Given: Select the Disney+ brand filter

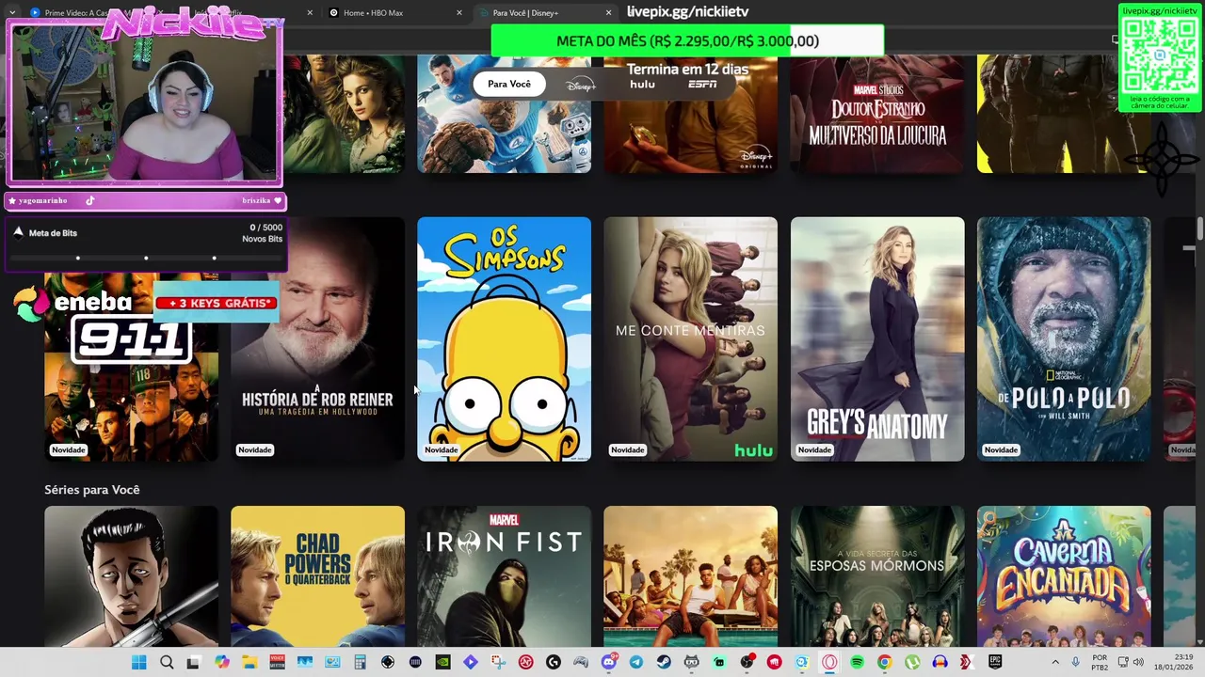Looking at the screenshot, I should tap(581, 85).
